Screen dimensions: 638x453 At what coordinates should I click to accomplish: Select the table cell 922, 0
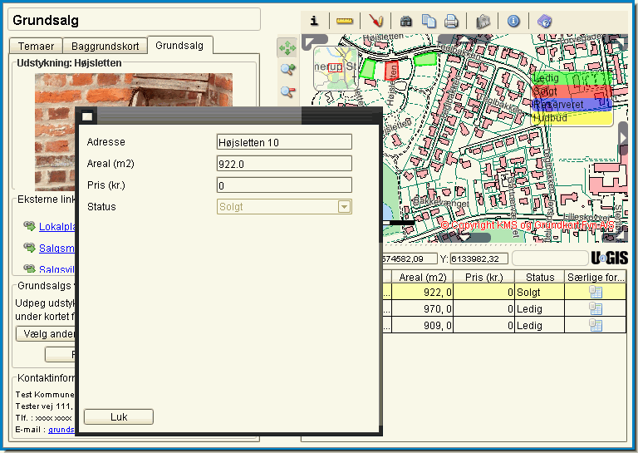point(422,293)
